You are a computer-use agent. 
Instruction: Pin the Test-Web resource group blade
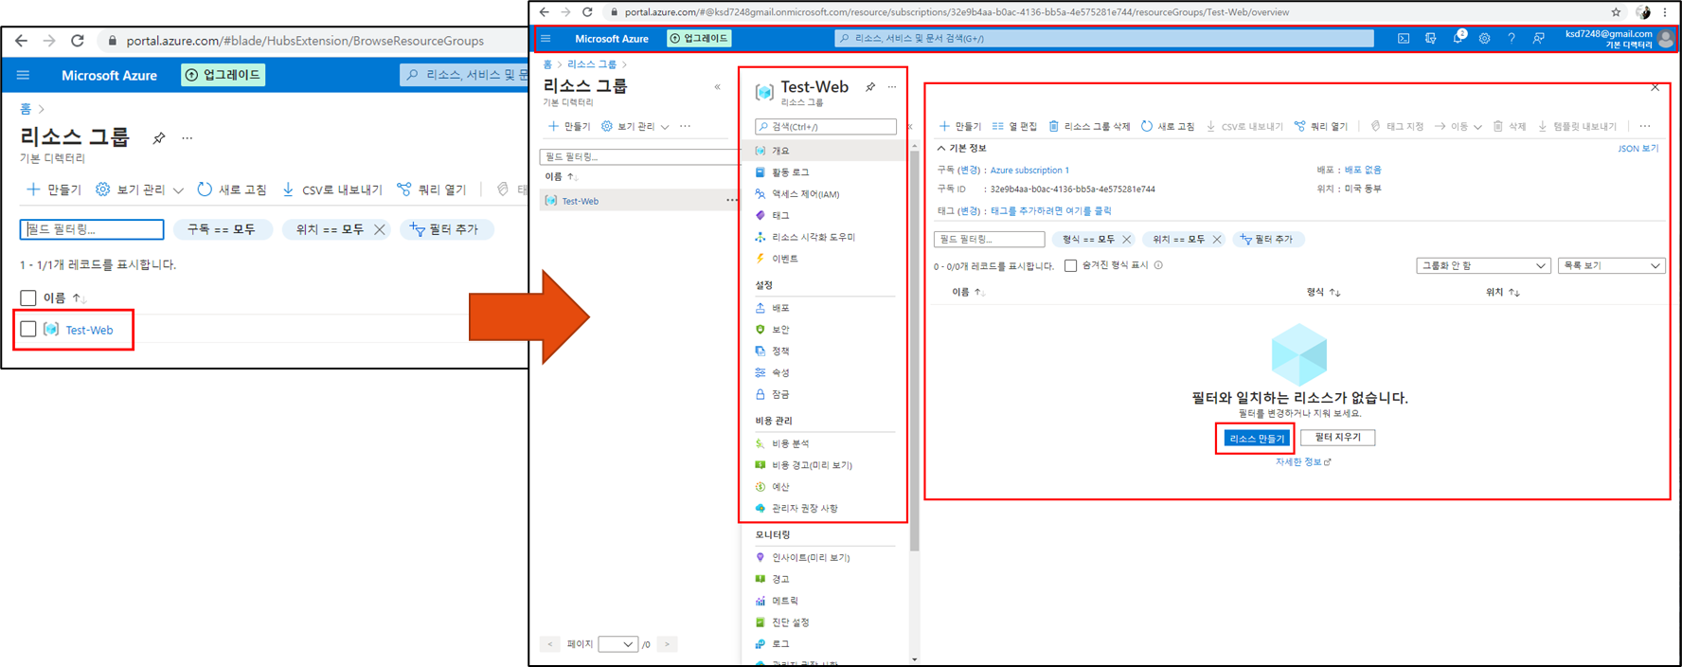point(870,87)
